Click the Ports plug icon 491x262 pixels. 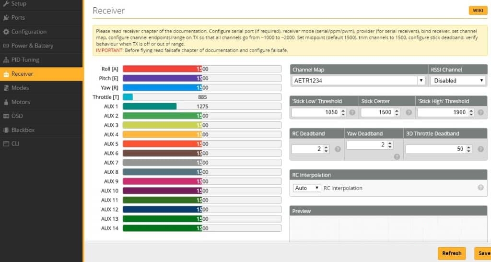point(6,18)
